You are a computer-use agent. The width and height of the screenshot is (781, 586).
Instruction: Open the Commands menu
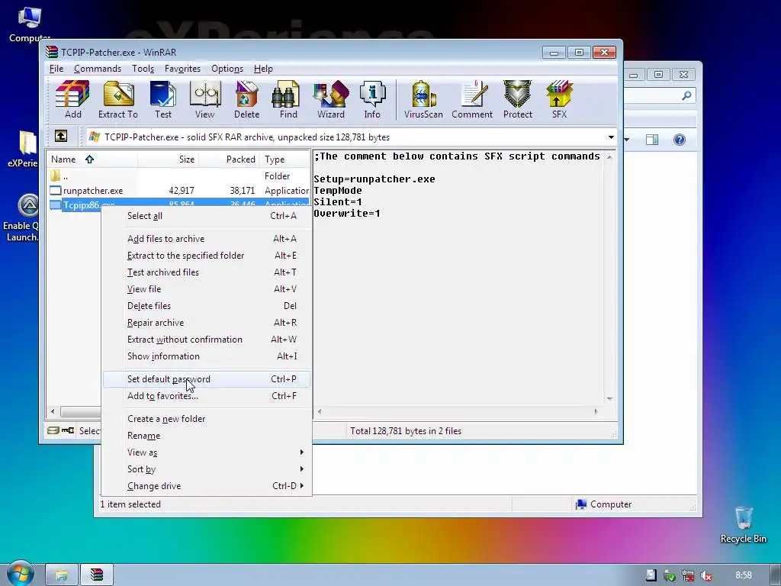click(x=98, y=68)
